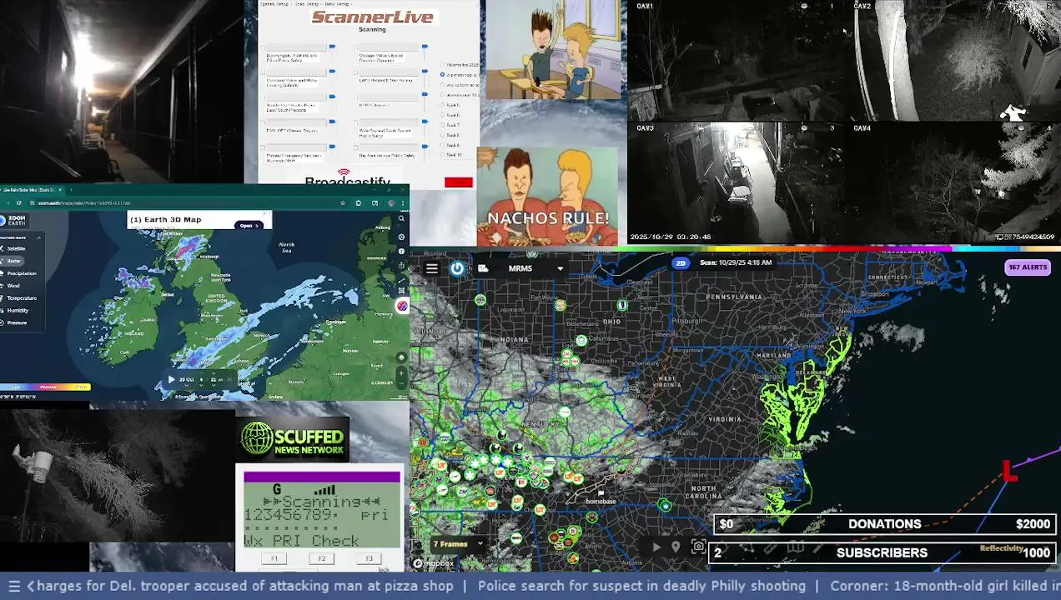This screenshot has width=1061, height=600.
Task: Zoom out on the Zoom Earth map
Action: [401, 383]
